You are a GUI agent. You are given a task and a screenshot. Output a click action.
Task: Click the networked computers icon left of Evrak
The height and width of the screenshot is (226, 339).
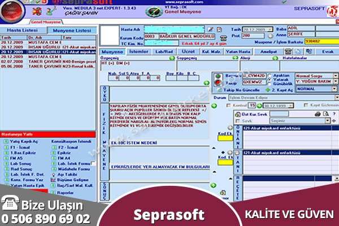pos(308,51)
